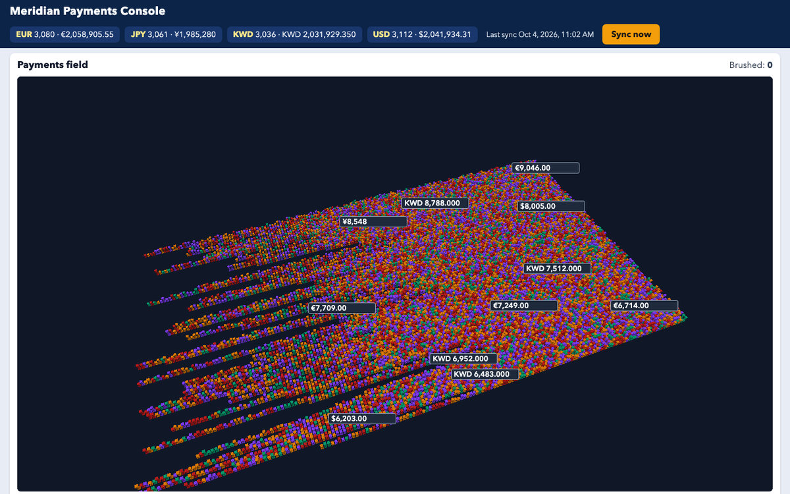This screenshot has height=494, width=790.
Task: Click the KWD 6,483.000 payment label
Action: pos(485,374)
